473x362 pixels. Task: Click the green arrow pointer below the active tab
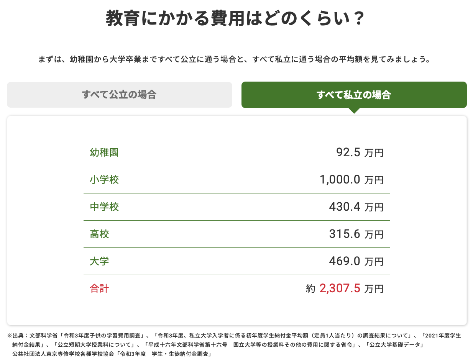click(x=354, y=111)
